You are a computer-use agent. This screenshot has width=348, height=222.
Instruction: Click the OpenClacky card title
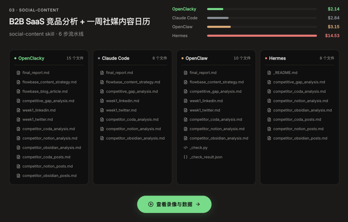point(31,58)
